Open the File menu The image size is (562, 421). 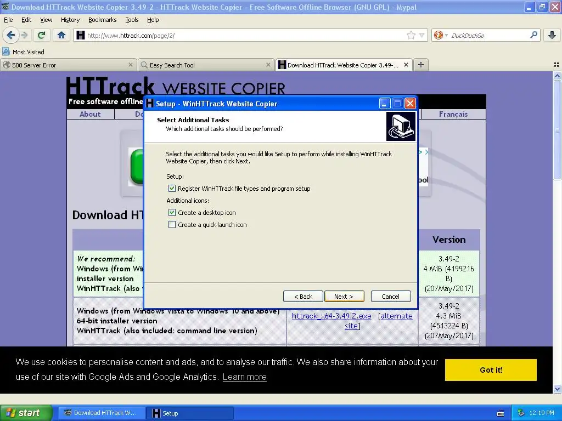click(x=8, y=20)
